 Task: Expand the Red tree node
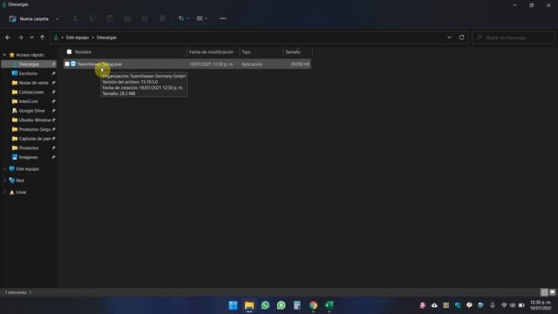point(4,181)
